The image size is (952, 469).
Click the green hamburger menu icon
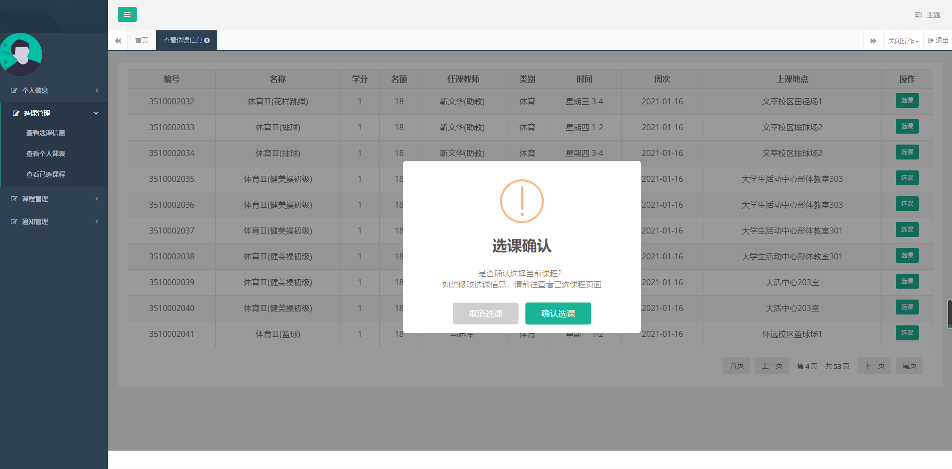pyautogui.click(x=127, y=14)
